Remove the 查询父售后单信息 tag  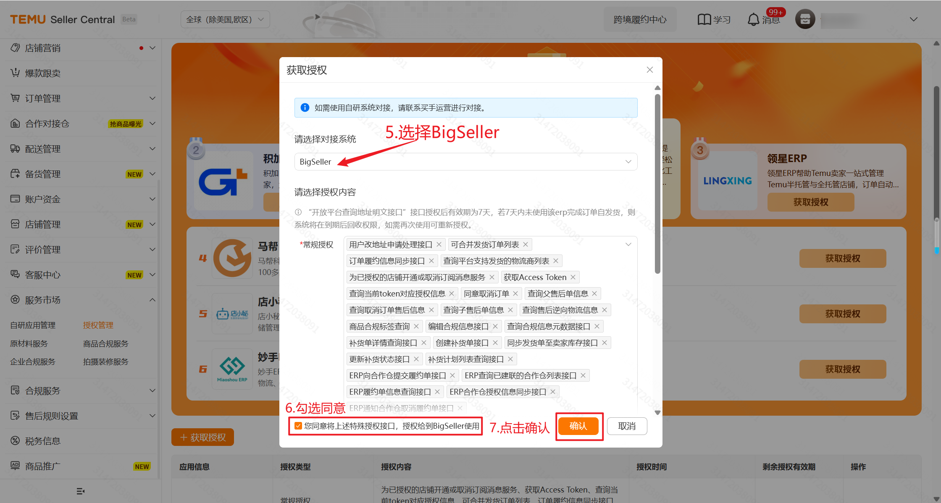click(x=594, y=294)
